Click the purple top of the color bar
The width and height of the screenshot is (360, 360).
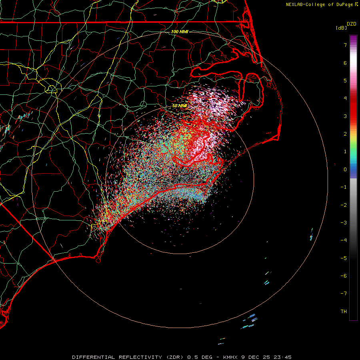point(353,39)
